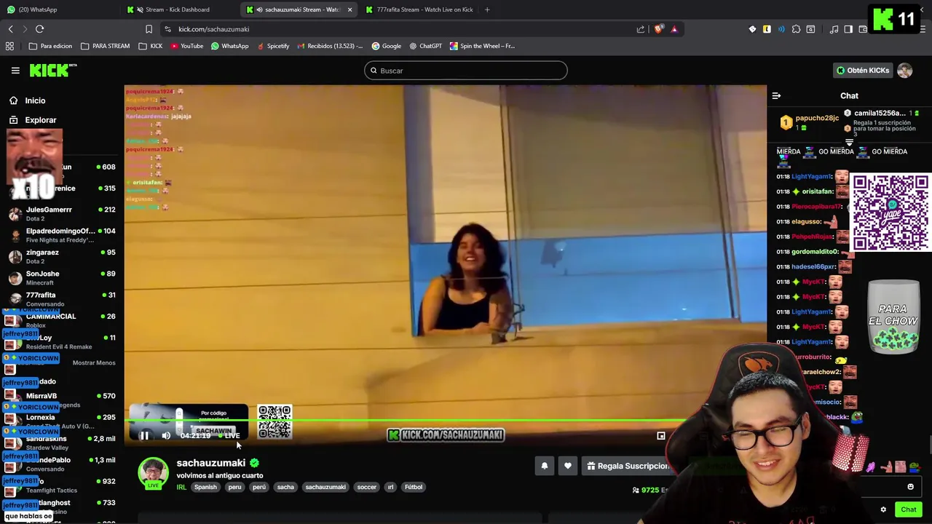The width and height of the screenshot is (932, 524).
Task: Open browser extensions puzzle icon
Action: pyautogui.click(x=796, y=29)
